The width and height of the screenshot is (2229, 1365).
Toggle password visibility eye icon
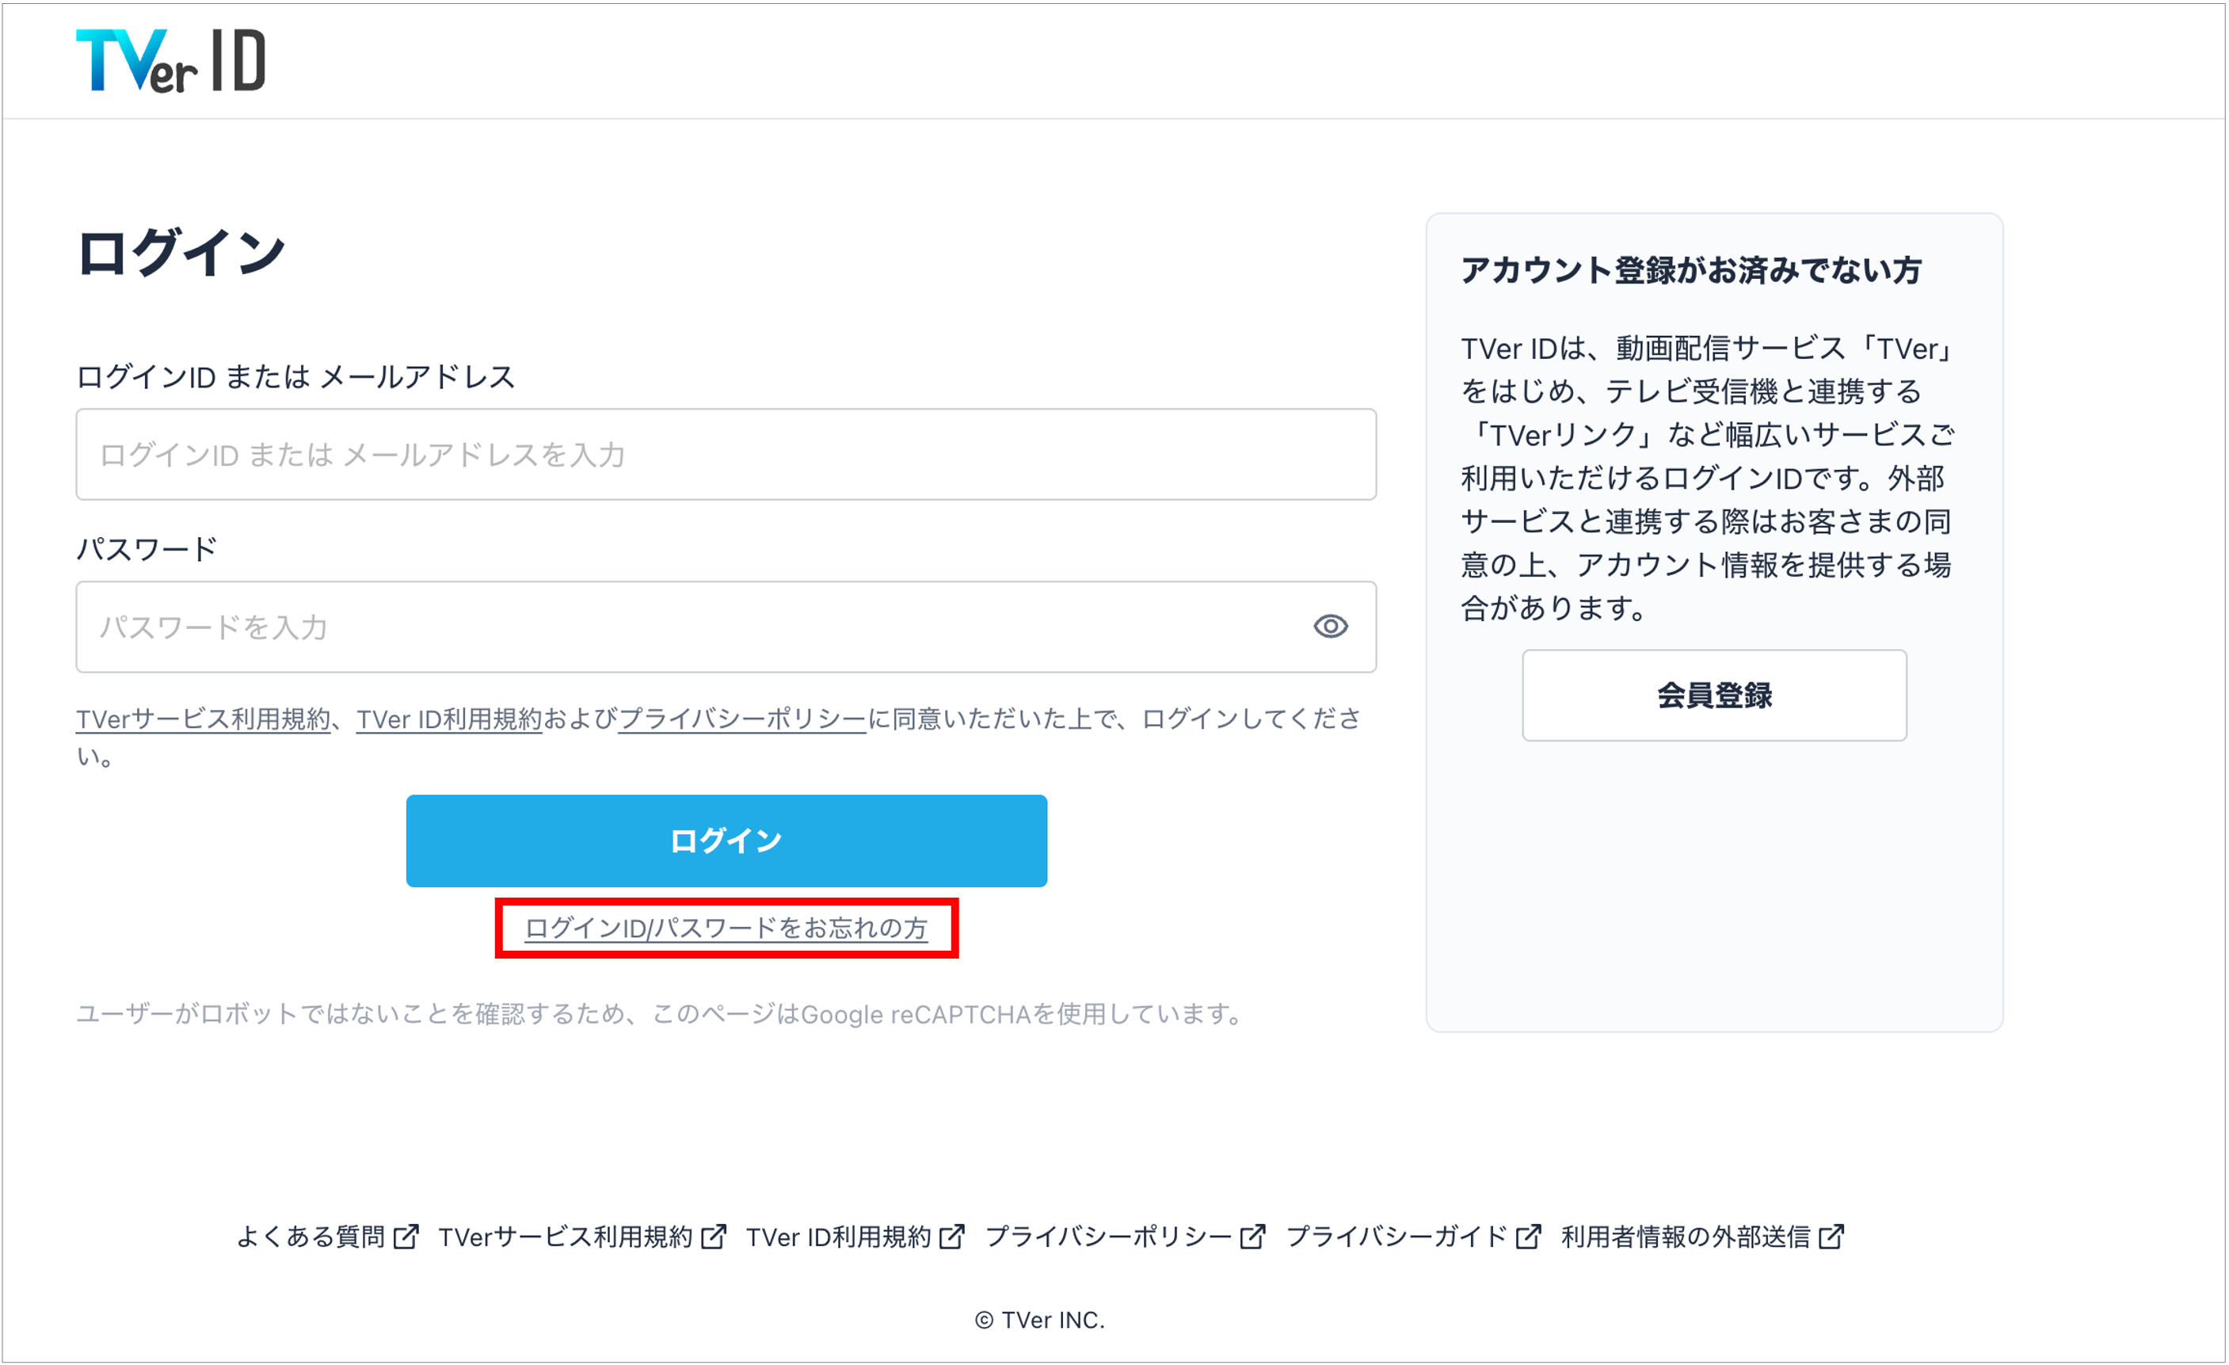[1331, 626]
